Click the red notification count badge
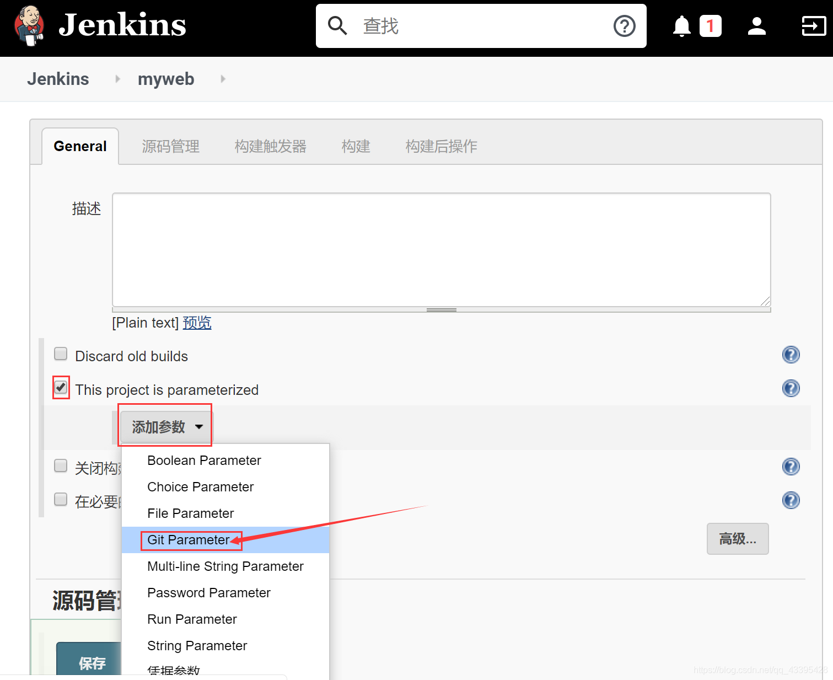Viewport: 833px width, 680px height. pos(710,26)
